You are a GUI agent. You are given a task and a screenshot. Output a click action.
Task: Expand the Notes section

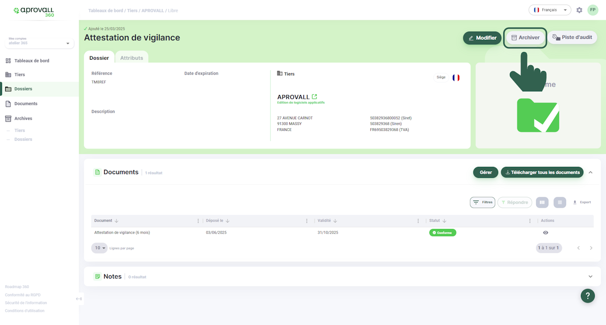tap(590, 277)
